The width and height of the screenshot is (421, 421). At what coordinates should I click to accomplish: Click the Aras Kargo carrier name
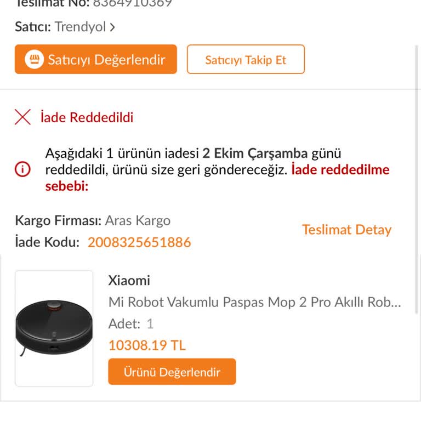[138, 220]
